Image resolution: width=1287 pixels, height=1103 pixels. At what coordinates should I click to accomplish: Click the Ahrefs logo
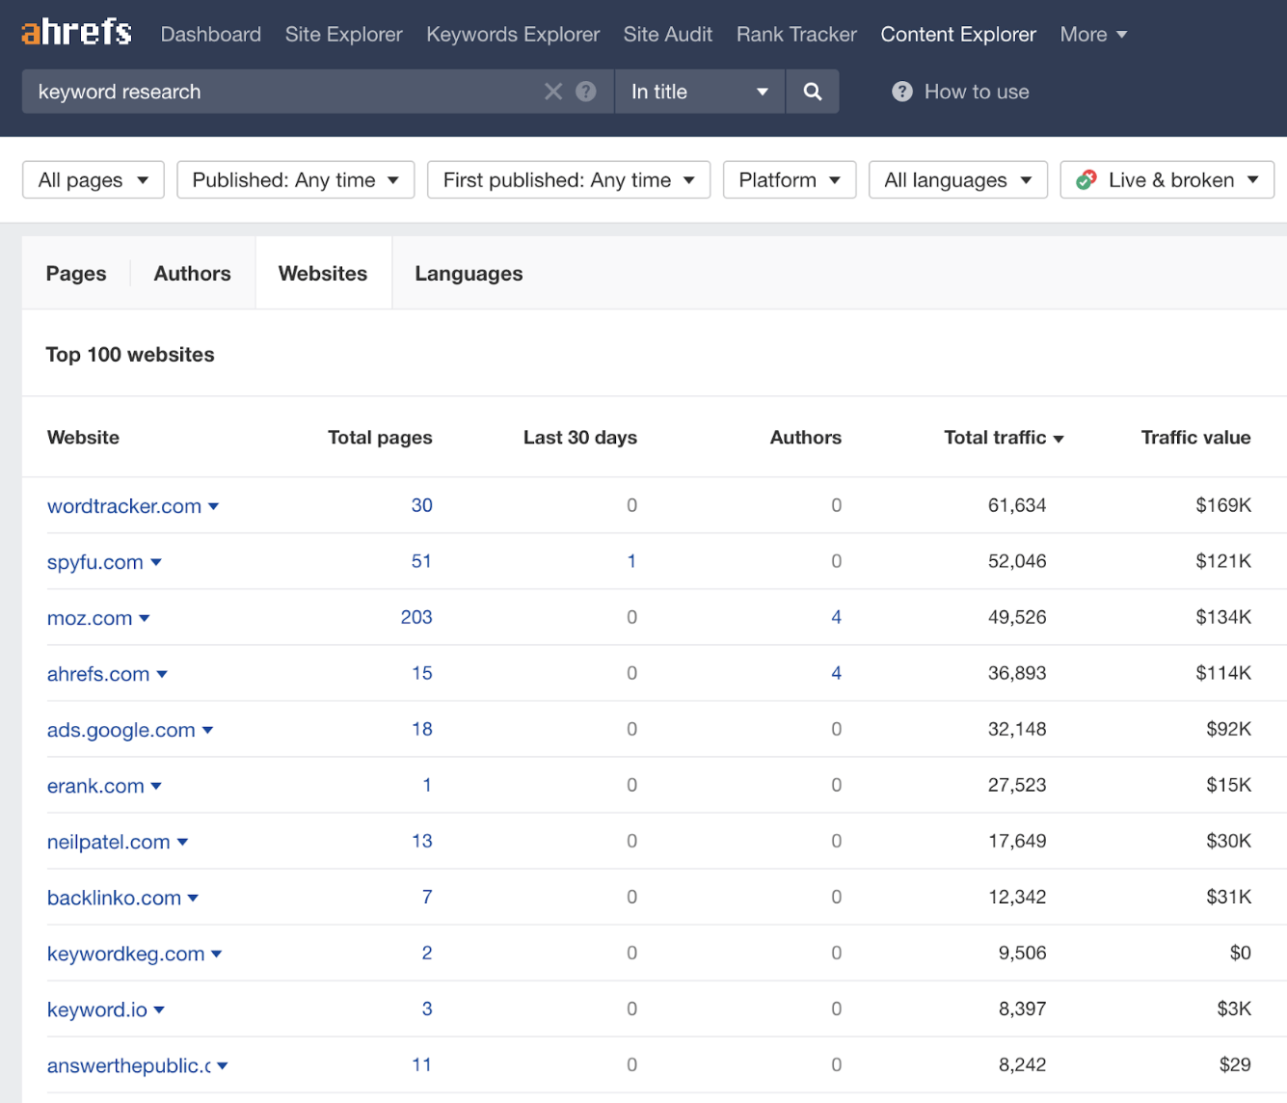[x=76, y=33]
